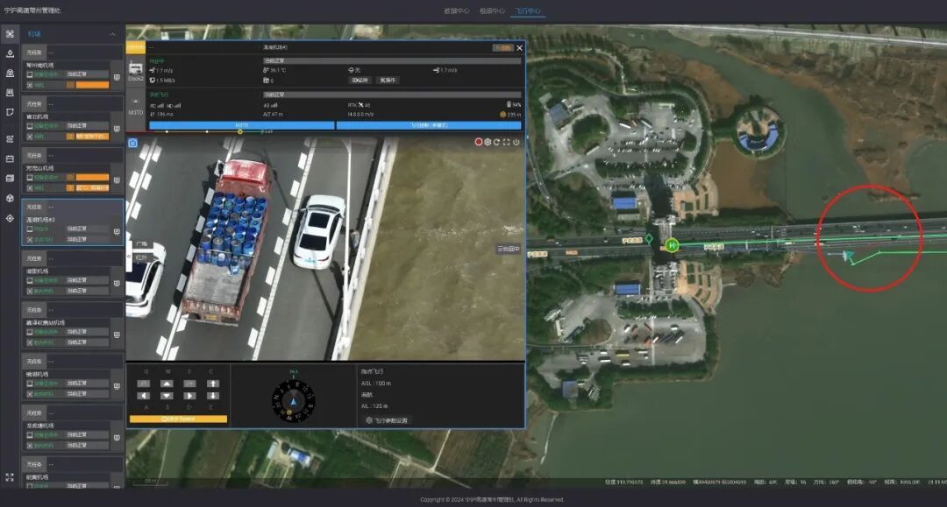Expand bottom-left fullscreen toggle icon
The height and width of the screenshot is (507, 947).
10,477
